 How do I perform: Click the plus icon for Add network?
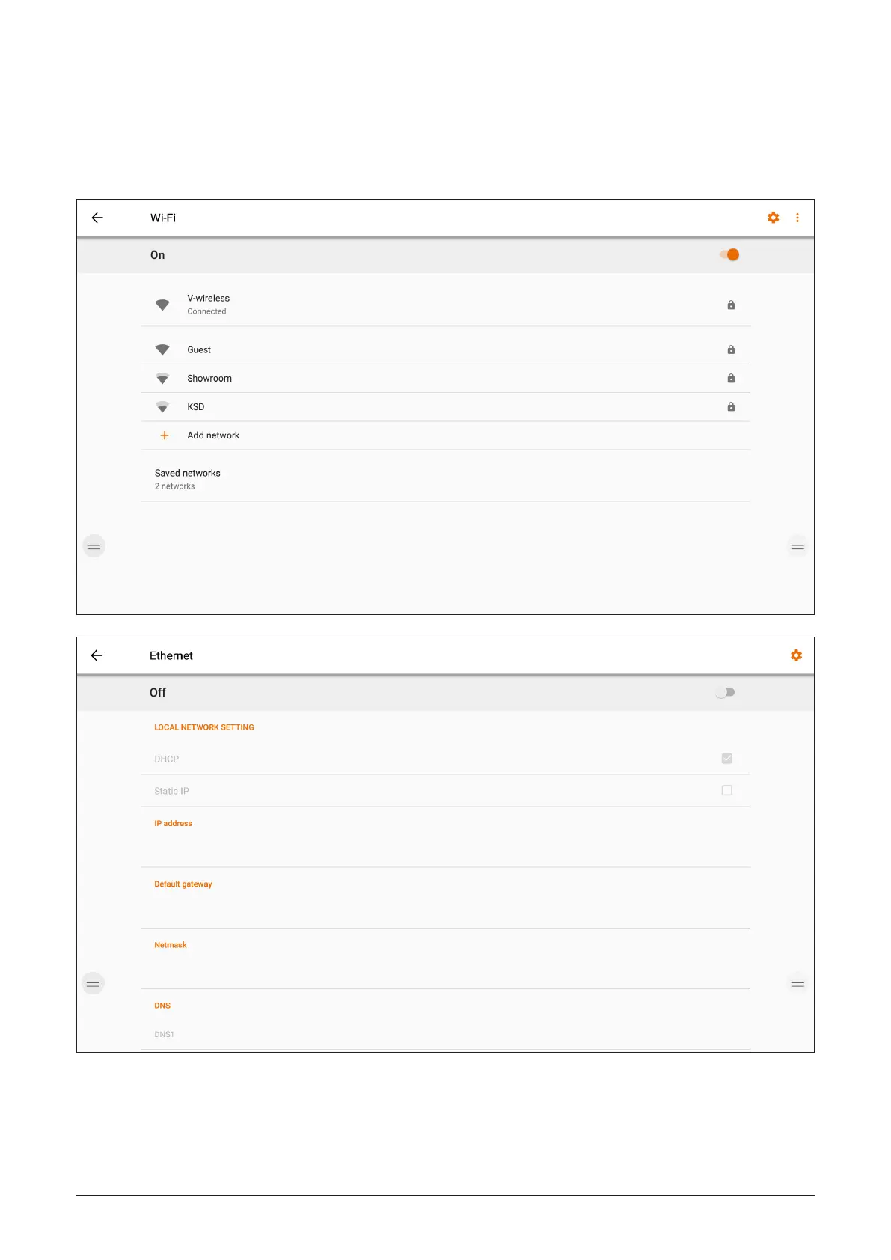pos(165,435)
